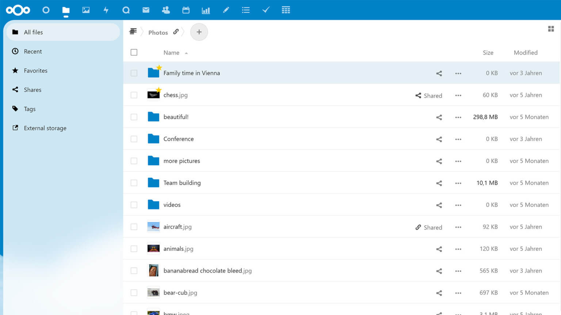Select the Team building folder checkbox

point(134,183)
